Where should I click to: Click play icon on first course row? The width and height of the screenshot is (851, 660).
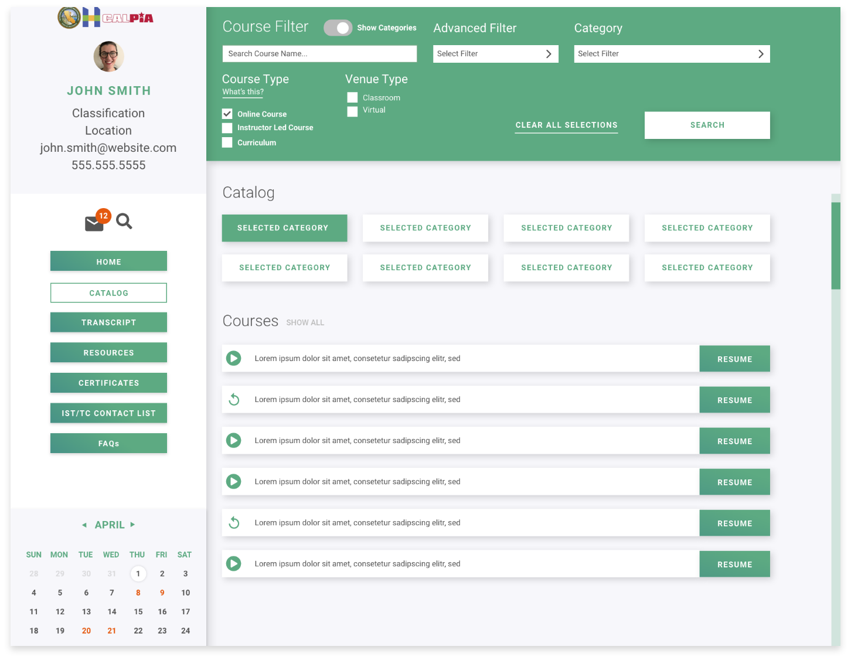click(x=234, y=358)
